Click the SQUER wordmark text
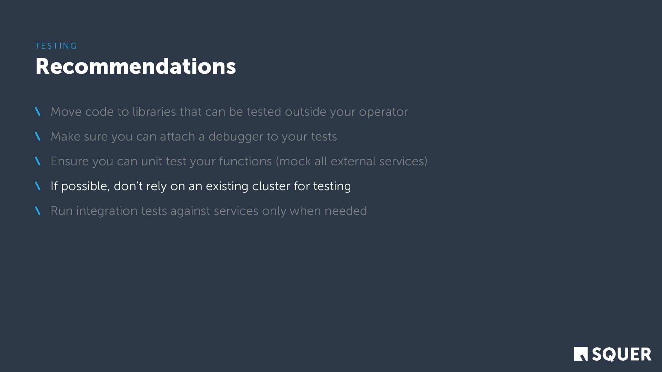Viewport: 662px width, 372px height. 622,354
